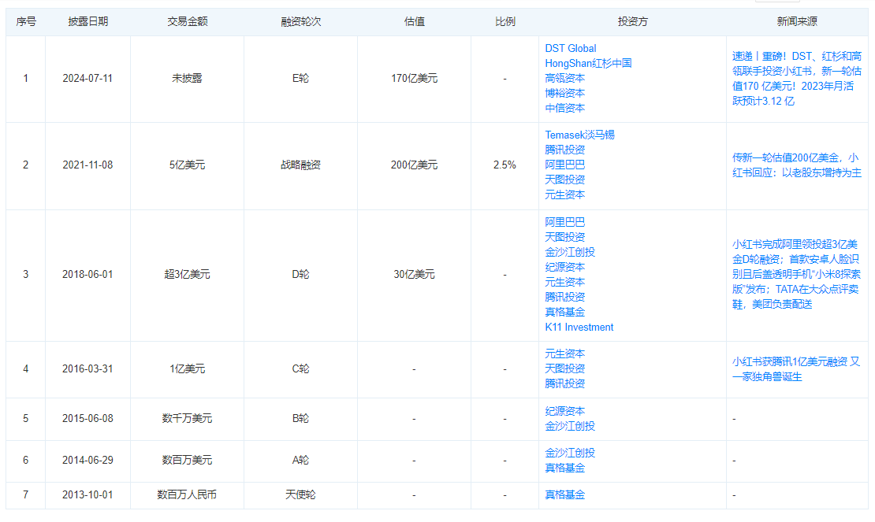Click 元生资本 in the C轮 row
The image size is (875, 522).
click(x=564, y=354)
